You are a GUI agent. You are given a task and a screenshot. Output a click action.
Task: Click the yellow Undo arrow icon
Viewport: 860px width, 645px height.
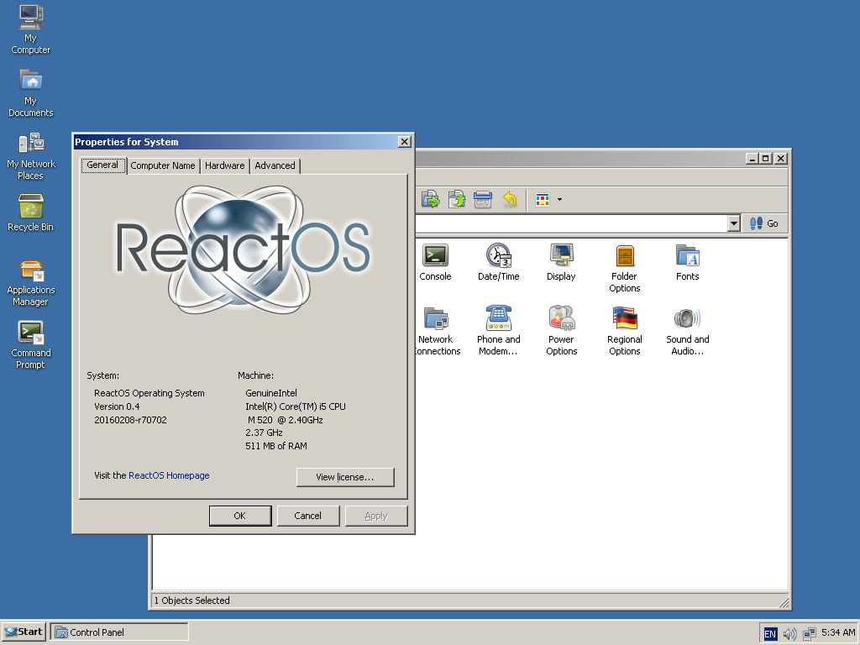[x=510, y=199]
